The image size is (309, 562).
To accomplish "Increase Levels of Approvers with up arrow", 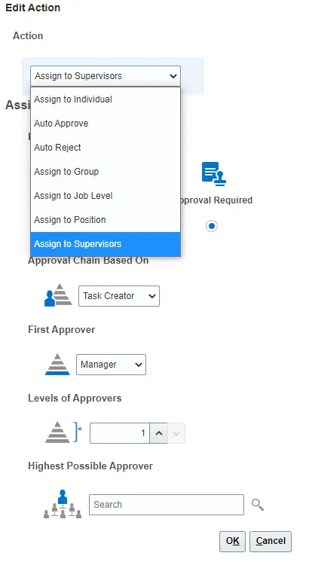I will pos(159,433).
